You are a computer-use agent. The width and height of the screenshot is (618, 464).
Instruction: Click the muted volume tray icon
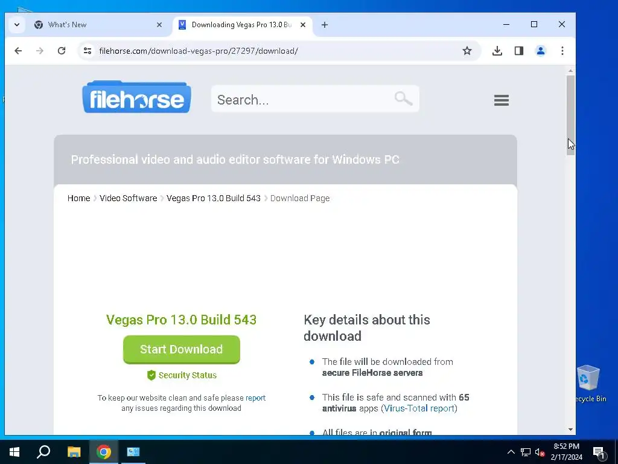point(540,452)
